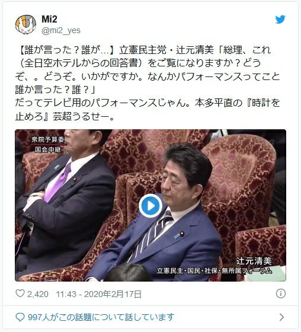Expand conversation via right chevron arrow
Screen dimensions: 301x332
[x=281, y=317]
